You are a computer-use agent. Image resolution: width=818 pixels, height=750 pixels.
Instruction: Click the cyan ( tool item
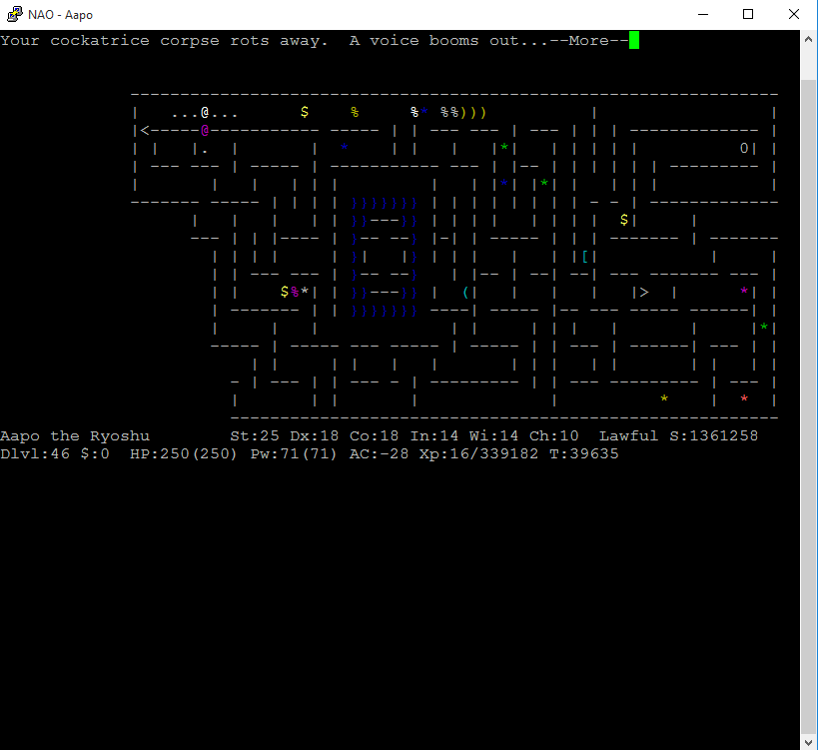pos(464,293)
